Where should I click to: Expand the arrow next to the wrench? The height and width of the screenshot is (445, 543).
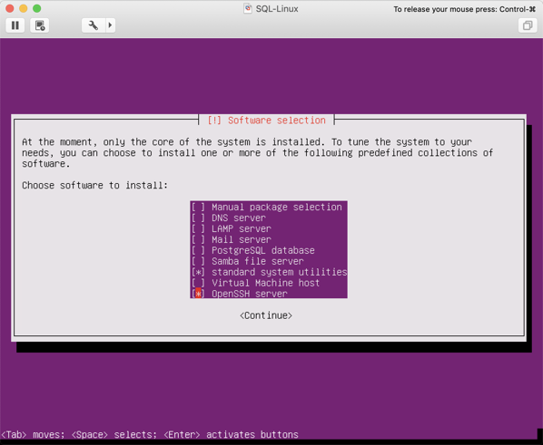pyautogui.click(x=110, y=25)
